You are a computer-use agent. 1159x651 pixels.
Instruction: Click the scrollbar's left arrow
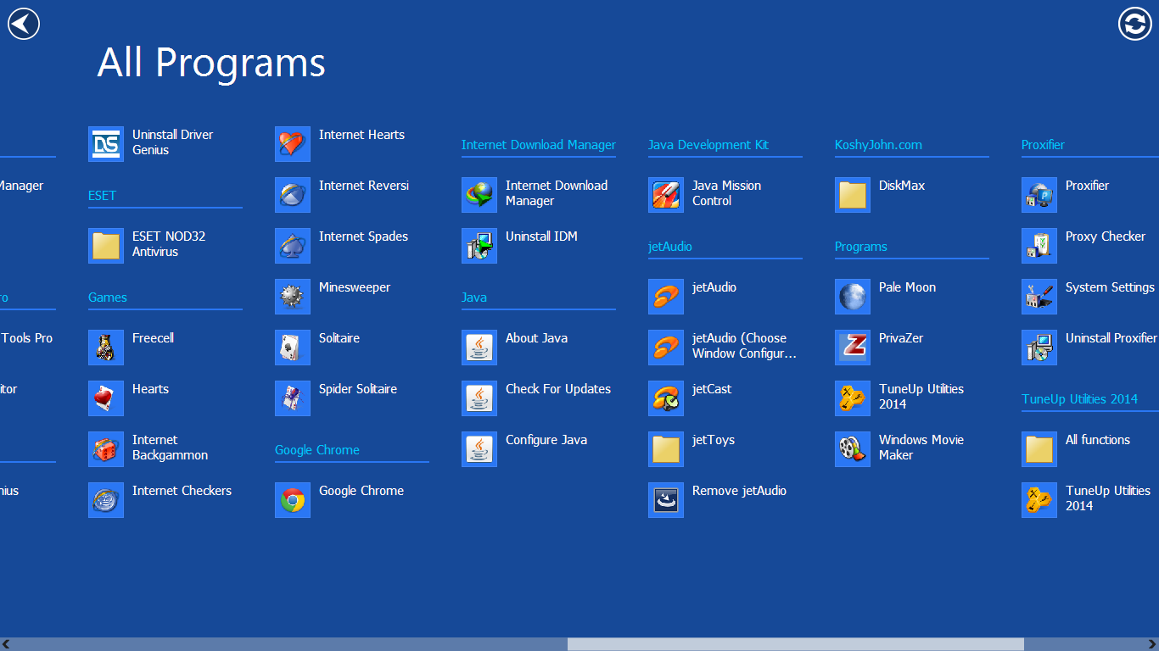point(6,644)
